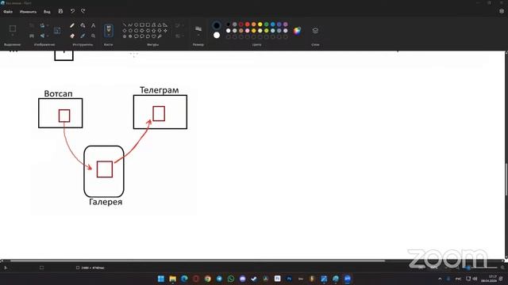Pick the Line shape
508x285 pixels.
pyautogui.click(x=125, y=25)
